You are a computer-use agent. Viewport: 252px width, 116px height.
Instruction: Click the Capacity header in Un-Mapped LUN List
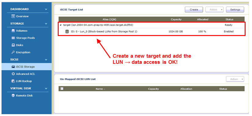click(153, 89)
